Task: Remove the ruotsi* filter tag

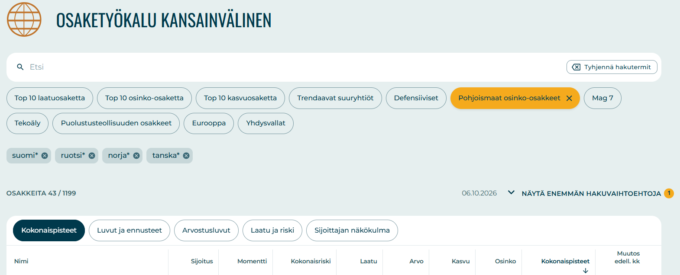Action: (x=92, y=156)
